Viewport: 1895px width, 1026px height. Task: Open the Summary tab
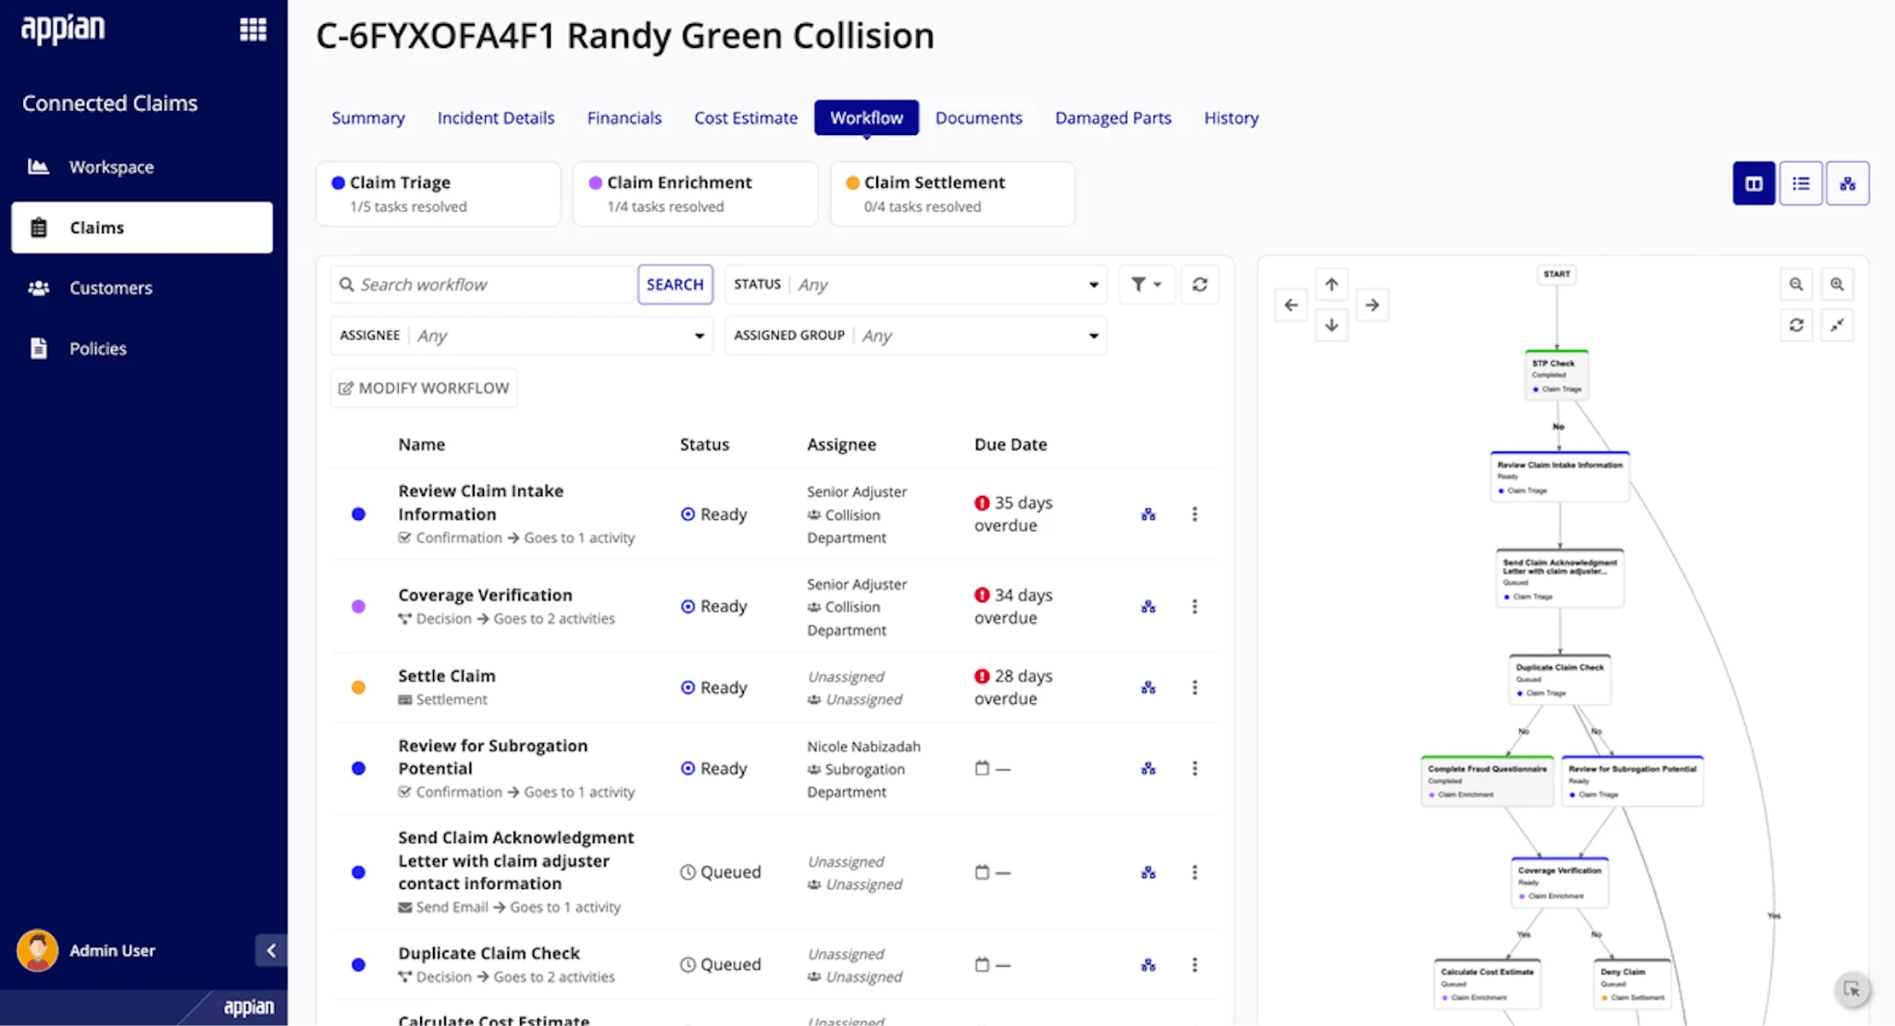tap(368, 117)
